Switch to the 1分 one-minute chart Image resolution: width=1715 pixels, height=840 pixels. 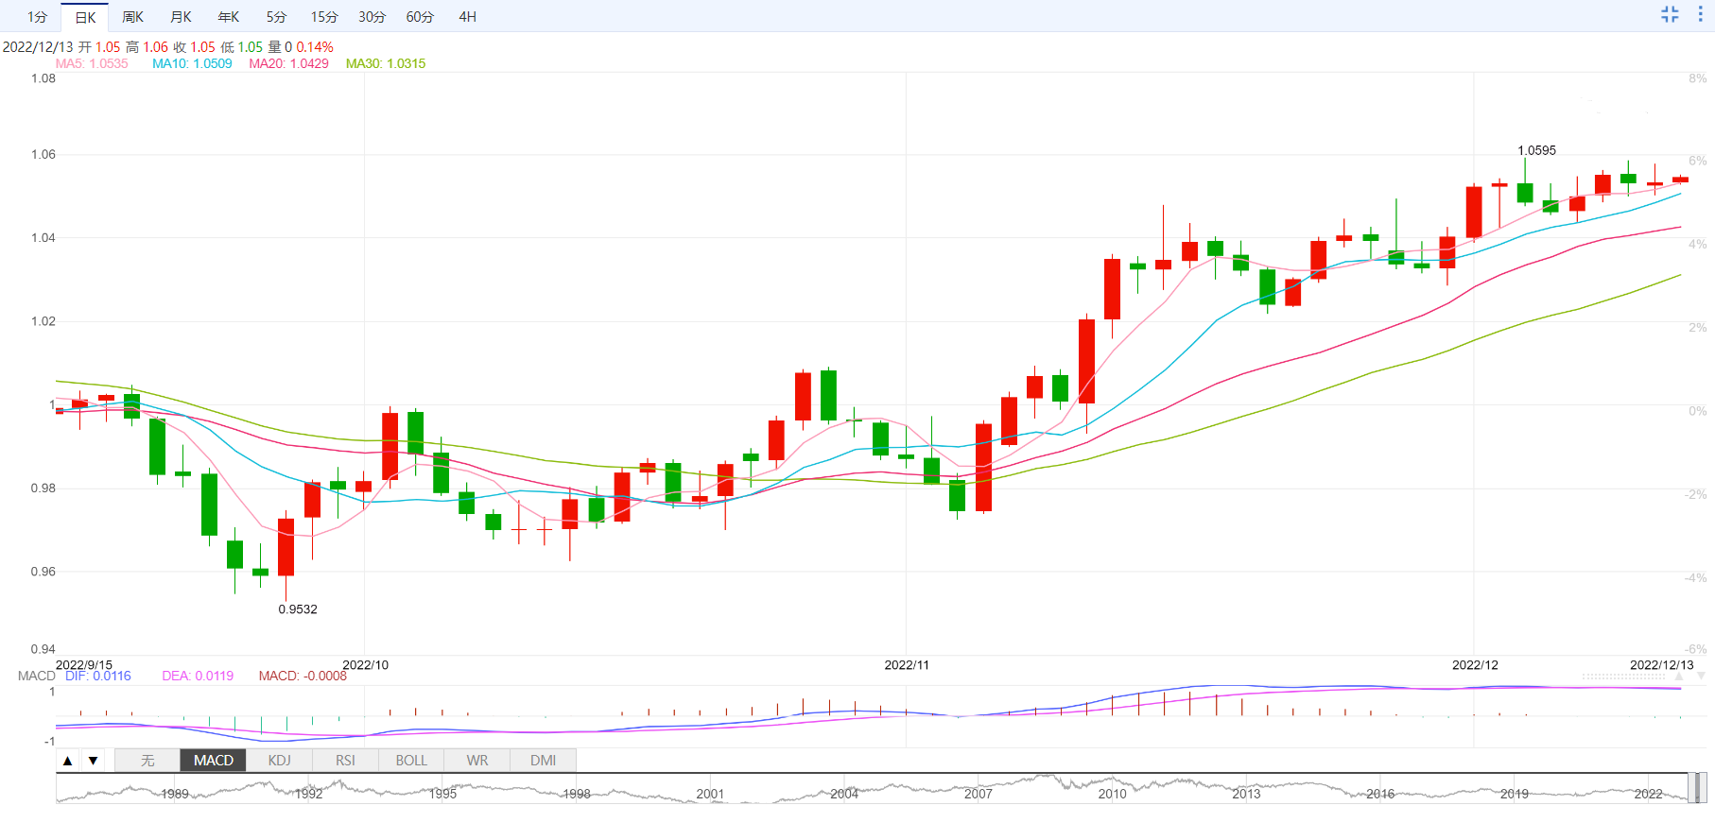click(x=37, y=17)
